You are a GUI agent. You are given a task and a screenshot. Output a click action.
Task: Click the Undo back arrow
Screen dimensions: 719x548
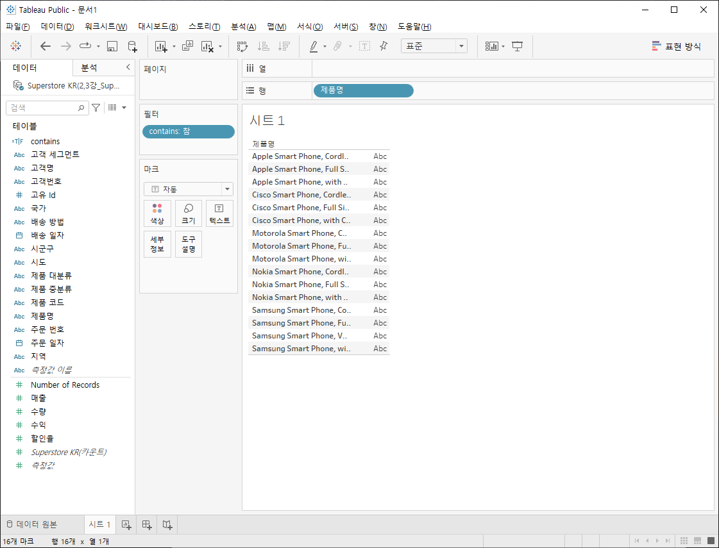pos(46,46)
